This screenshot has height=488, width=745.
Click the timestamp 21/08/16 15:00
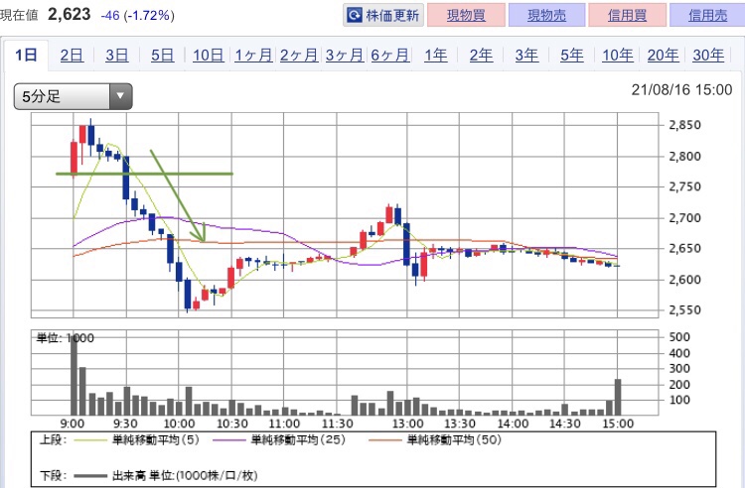[681, 89]
